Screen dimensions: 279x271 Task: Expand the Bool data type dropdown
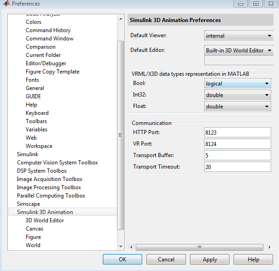click(x=237, y=83)
